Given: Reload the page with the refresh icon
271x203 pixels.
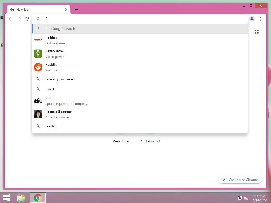Looking at the screenshot, I should 28,19.
